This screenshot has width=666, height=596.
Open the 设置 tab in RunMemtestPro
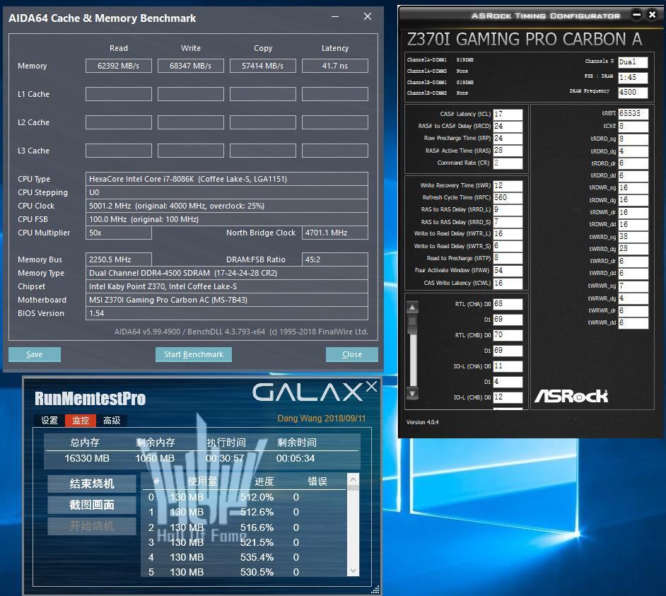(x=49, y=421)
